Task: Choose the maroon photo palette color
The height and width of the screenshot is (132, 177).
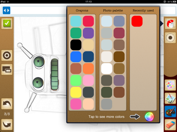Action: tap(119, 33)
